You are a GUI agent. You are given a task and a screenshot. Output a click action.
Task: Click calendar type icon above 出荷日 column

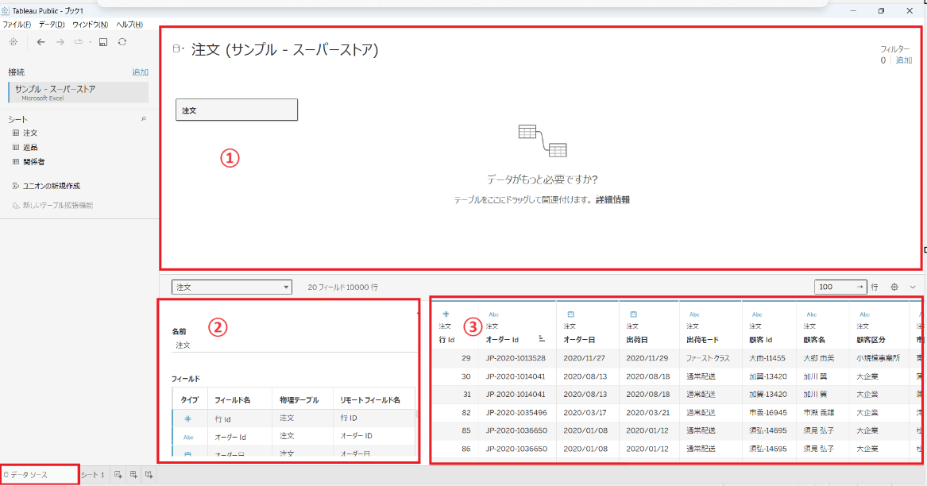click(633, 314)
